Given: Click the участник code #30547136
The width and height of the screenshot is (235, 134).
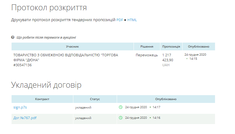Looking at the screenshot, I should [x=22, y=65].
